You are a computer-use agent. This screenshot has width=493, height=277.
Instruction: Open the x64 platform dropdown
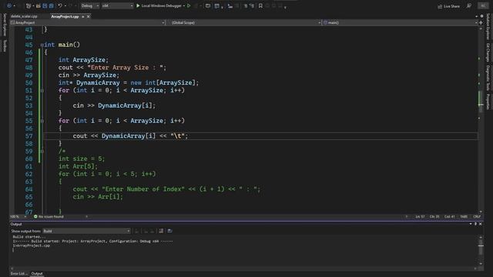[117, 5]
